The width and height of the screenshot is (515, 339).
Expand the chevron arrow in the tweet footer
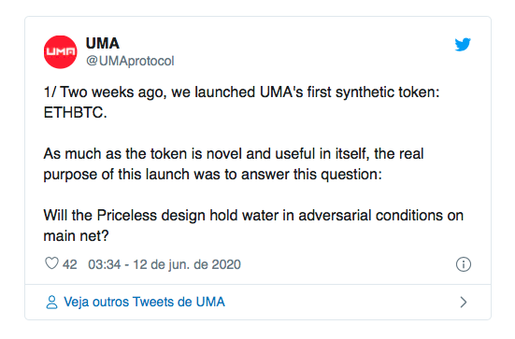pyautogui.click(x=463, y=303)
